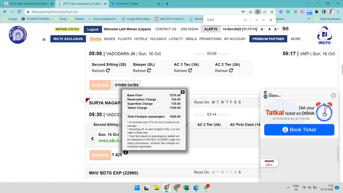Switch site language to Hindi
Screen dimensions: 343x193
286,29
